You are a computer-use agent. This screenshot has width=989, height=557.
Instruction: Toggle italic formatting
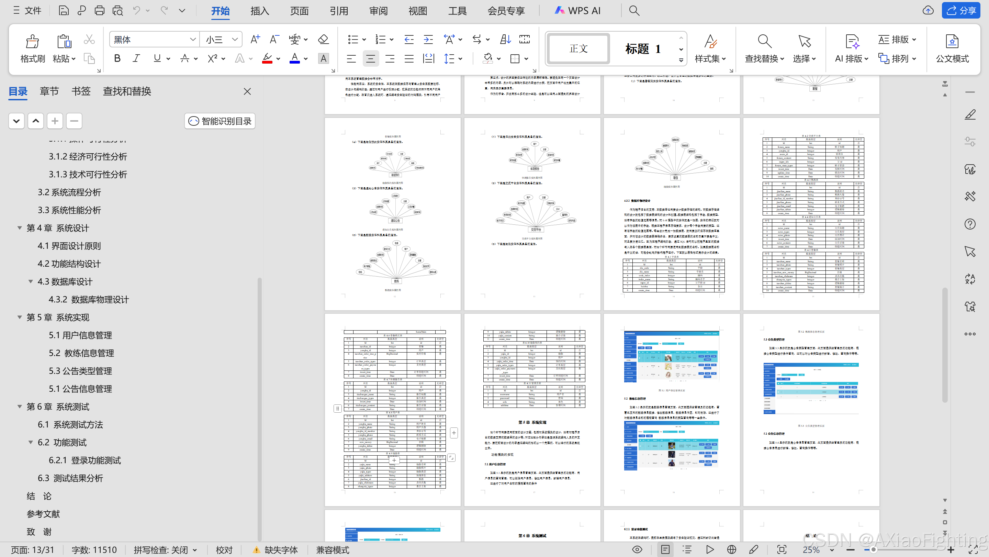(136, 58)
